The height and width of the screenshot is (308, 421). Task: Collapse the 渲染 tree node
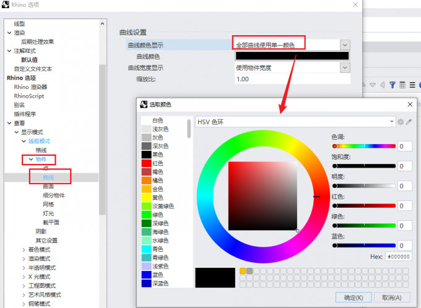coord(9,33)
